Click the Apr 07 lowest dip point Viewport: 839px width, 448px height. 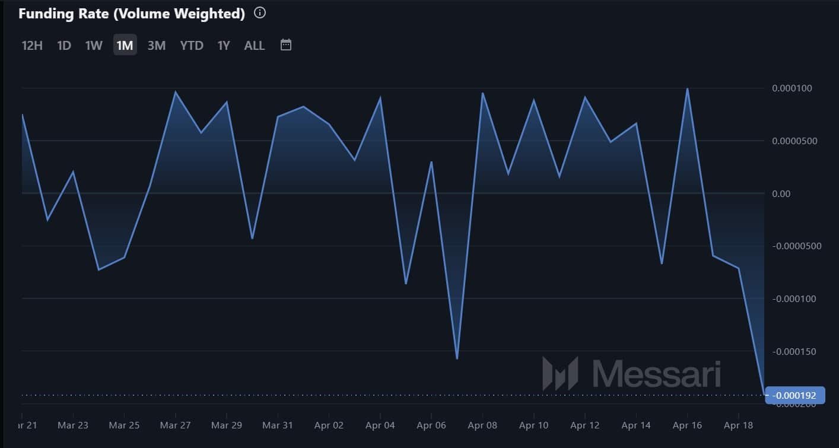[457, 358]
